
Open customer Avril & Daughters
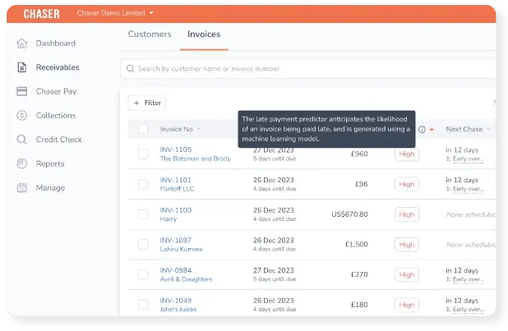click(187, 279)
